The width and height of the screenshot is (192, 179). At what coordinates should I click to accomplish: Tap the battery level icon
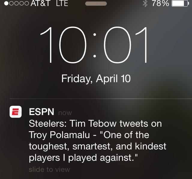[179, 4]
